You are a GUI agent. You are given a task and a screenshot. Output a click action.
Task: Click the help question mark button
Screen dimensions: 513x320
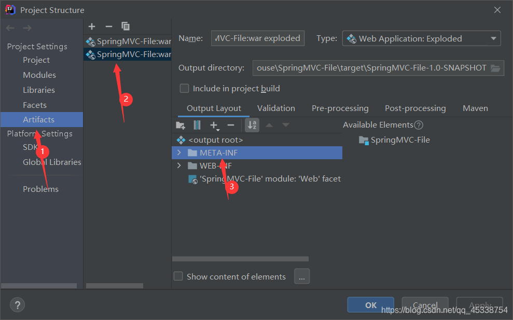pyautogui.click(x=17, y=305)
